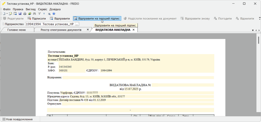261x122 pixels.
Task: Click the funnel filter icon
Action: click(x=39, y=14)
